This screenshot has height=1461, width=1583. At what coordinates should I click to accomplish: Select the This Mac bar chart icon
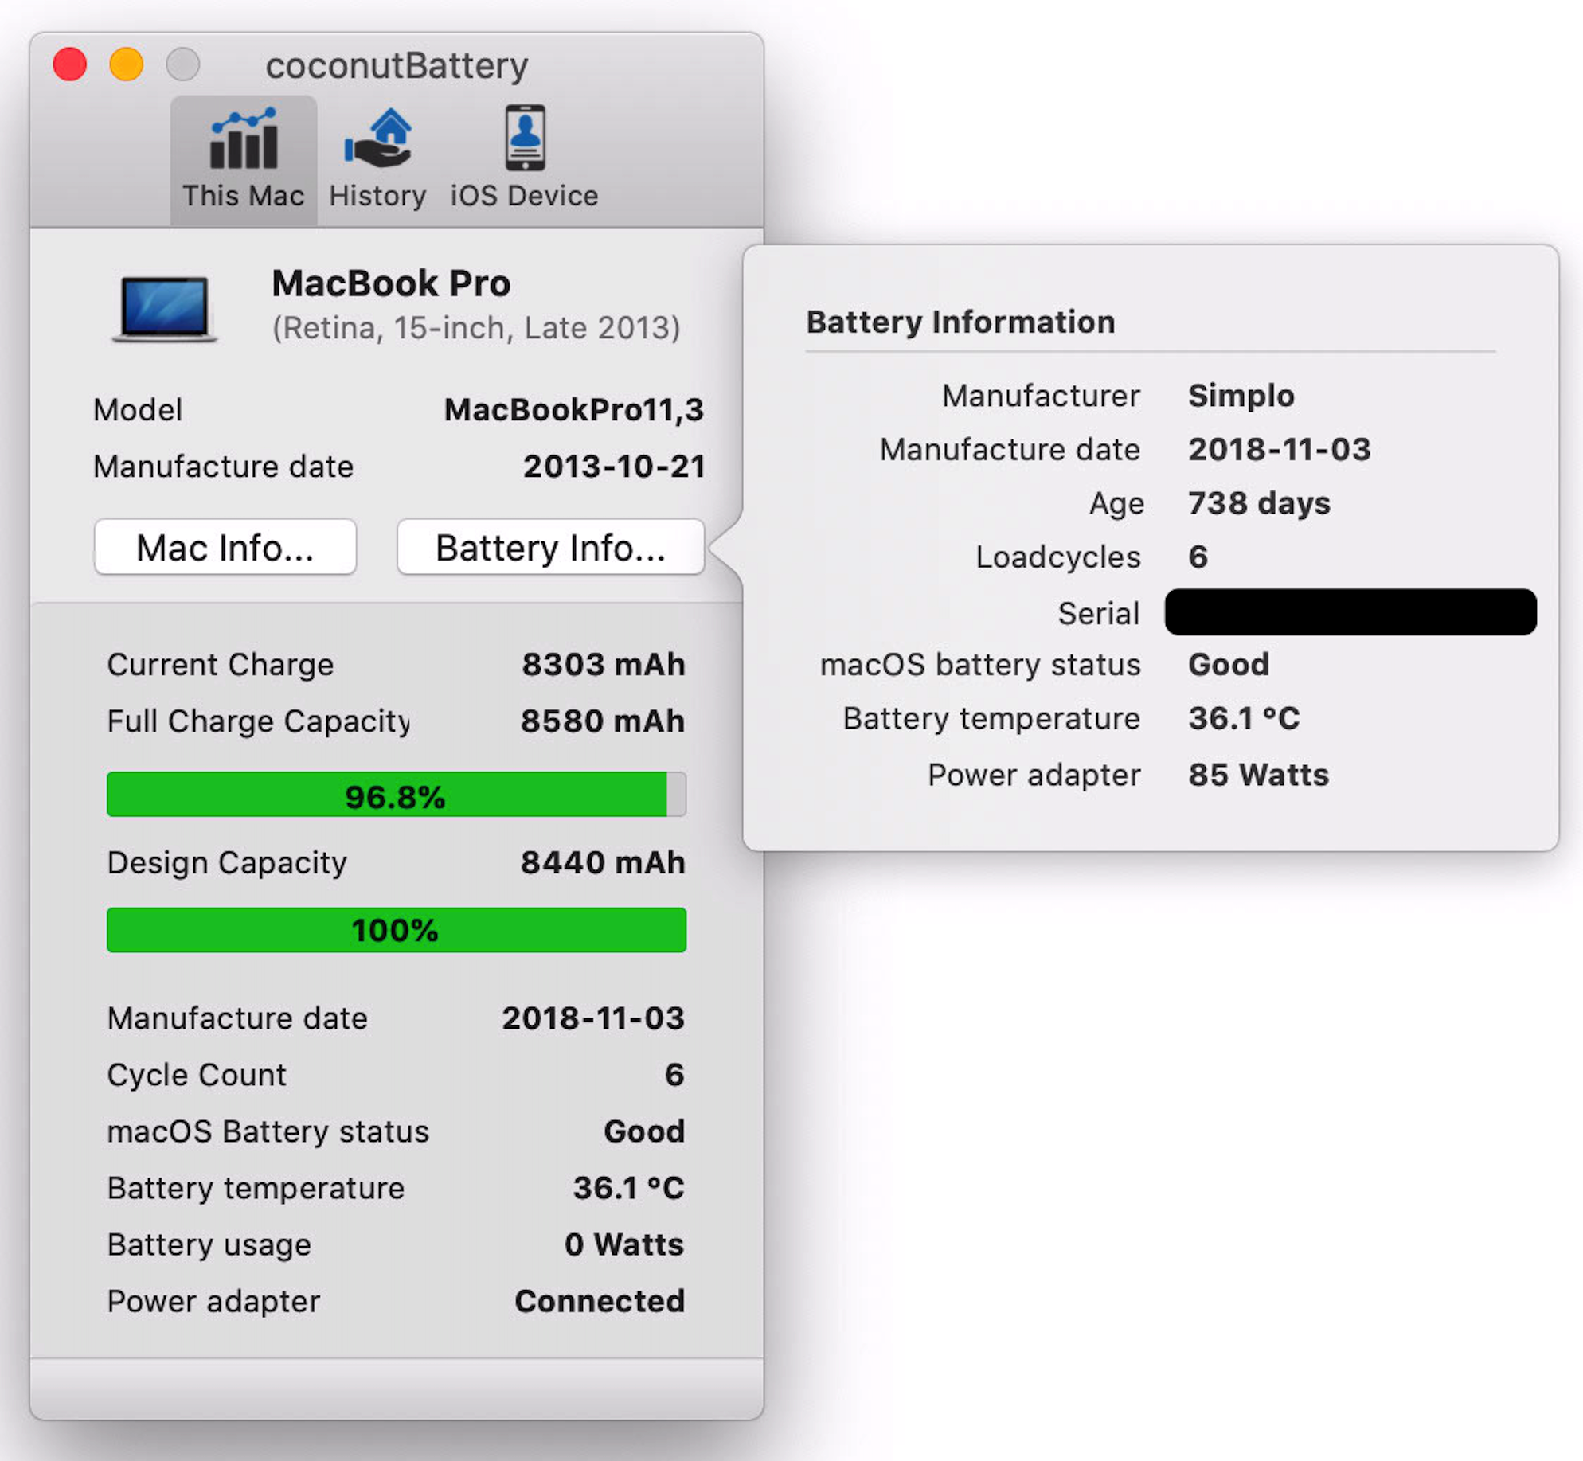click(244, 139)
